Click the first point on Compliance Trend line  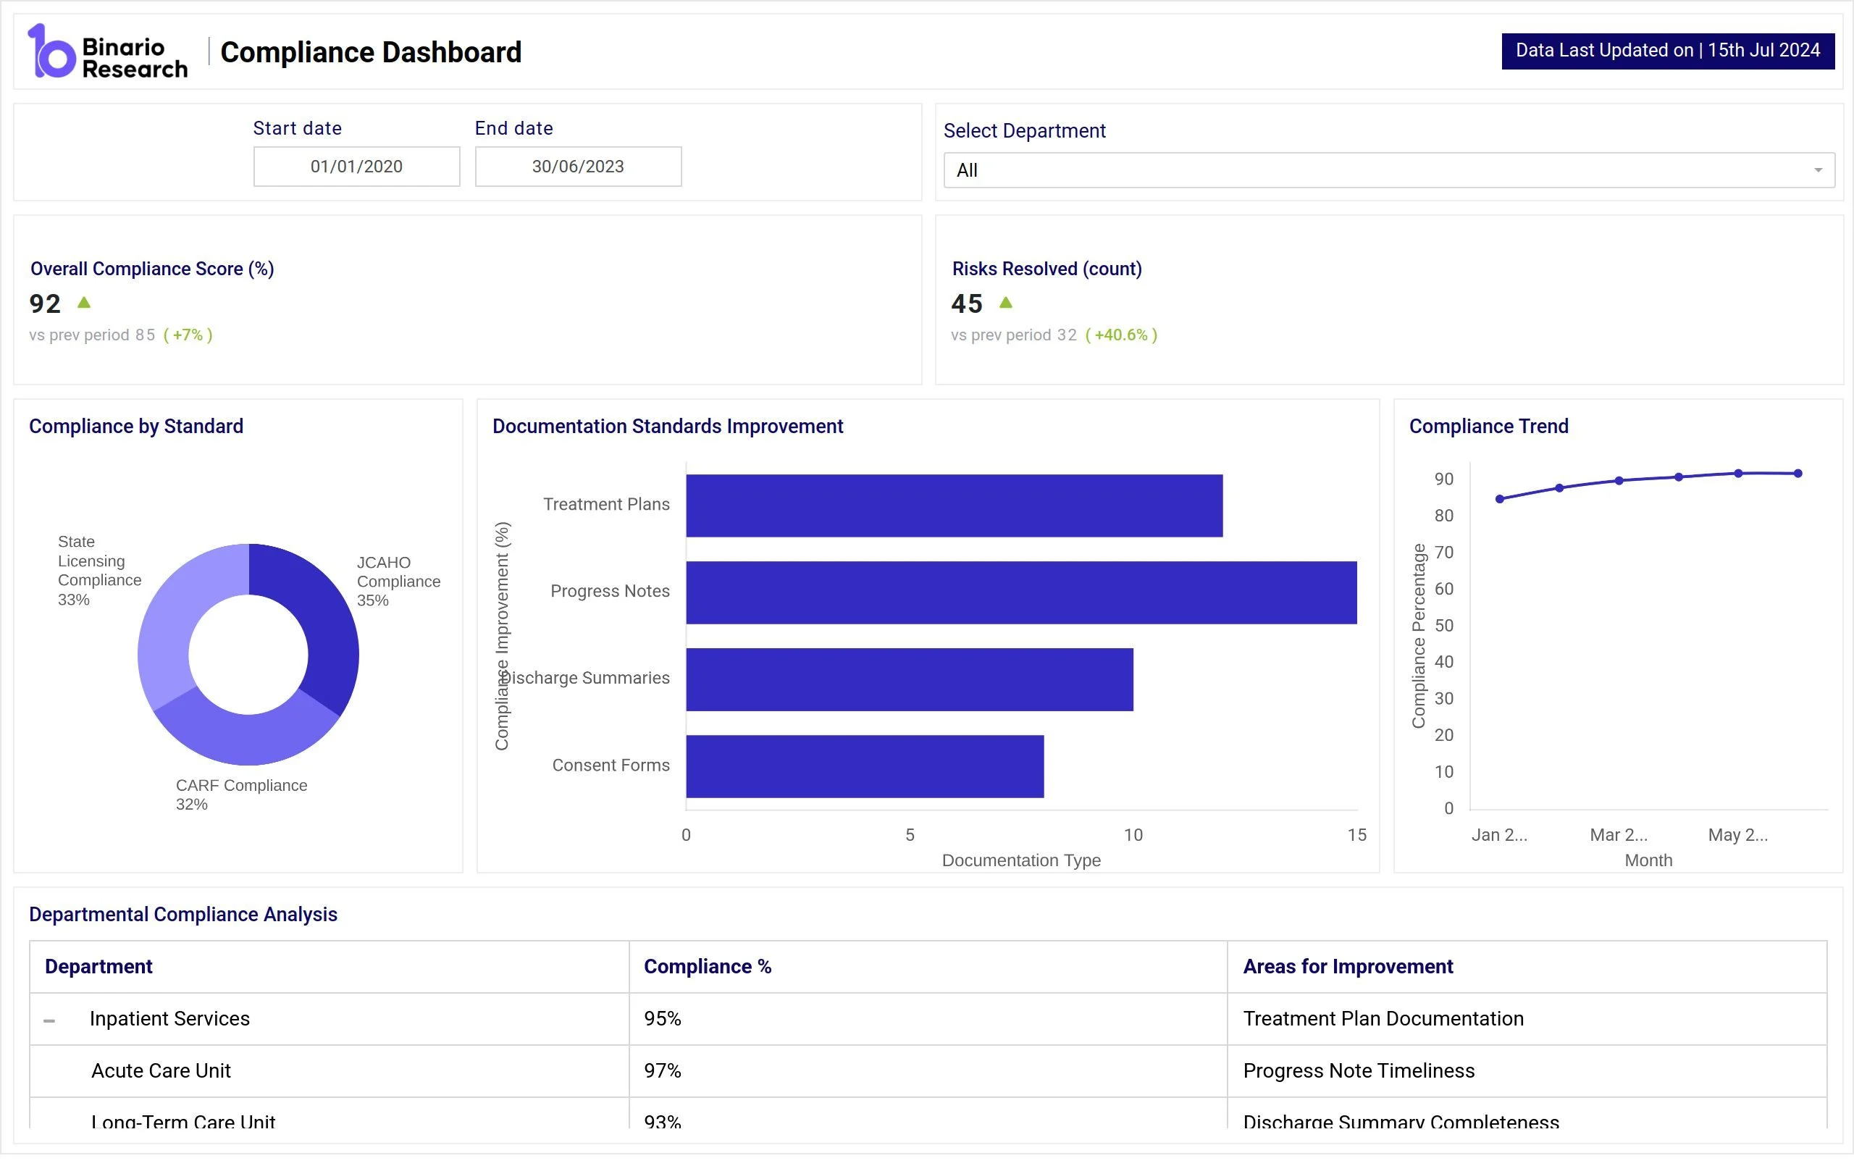tap(1500, 499)
